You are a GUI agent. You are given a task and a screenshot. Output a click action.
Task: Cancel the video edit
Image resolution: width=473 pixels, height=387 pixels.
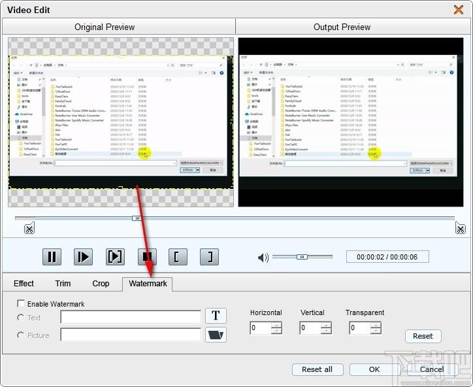(x=432, y=369)
